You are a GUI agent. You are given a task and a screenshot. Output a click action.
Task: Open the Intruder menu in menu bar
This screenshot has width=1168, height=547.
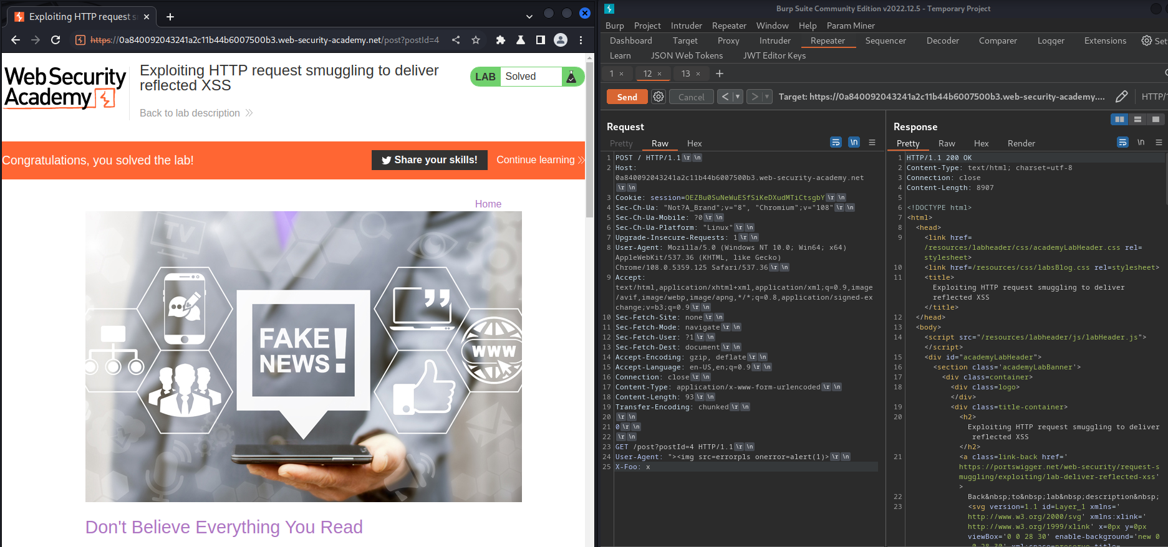[x=686, y=26]
